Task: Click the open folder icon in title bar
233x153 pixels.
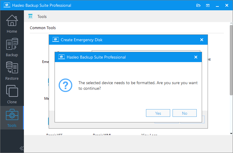Action: [x=198, y=6]
